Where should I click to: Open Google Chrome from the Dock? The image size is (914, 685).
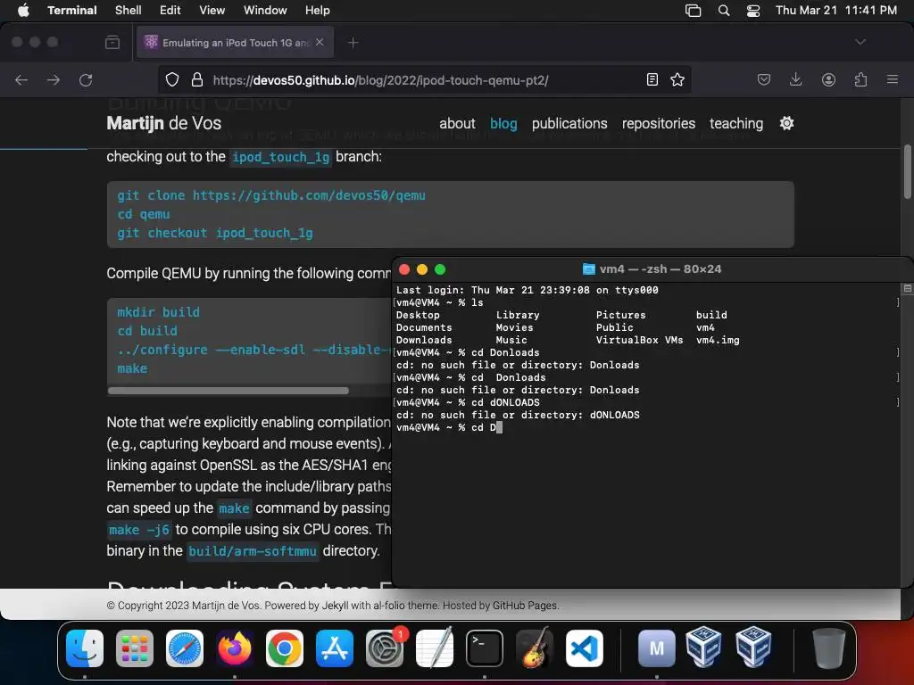[285, 648]
